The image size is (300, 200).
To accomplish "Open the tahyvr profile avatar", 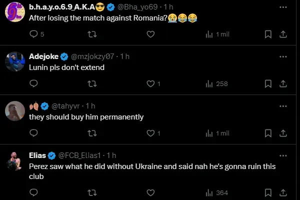I will click(14, 111).
